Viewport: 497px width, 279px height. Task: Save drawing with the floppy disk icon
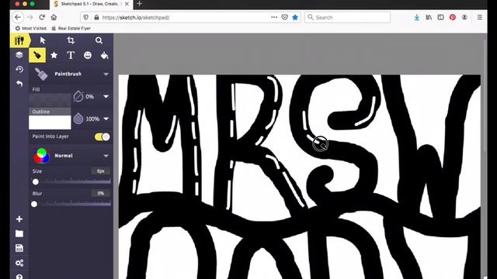(x=19, y=248)
